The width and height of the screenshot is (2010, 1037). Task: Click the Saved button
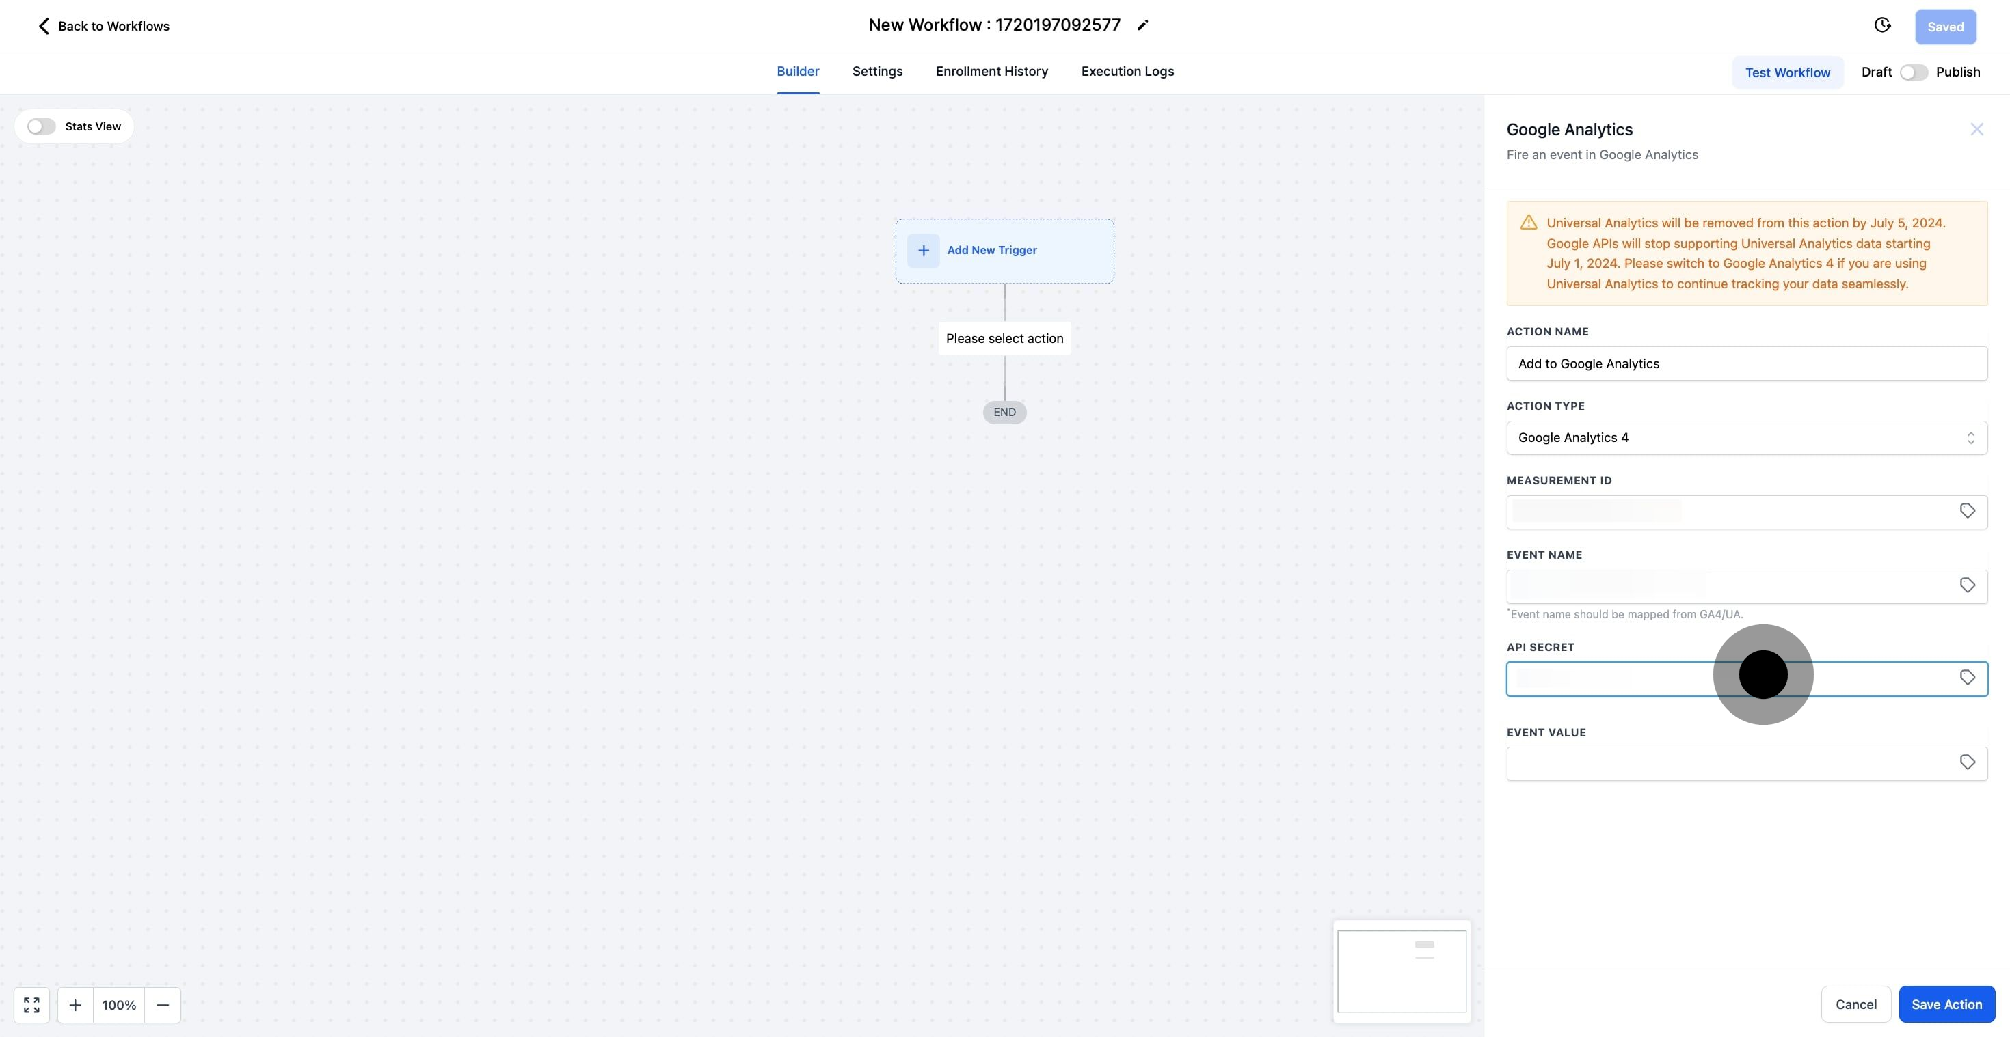click(x=1945, y=27)
